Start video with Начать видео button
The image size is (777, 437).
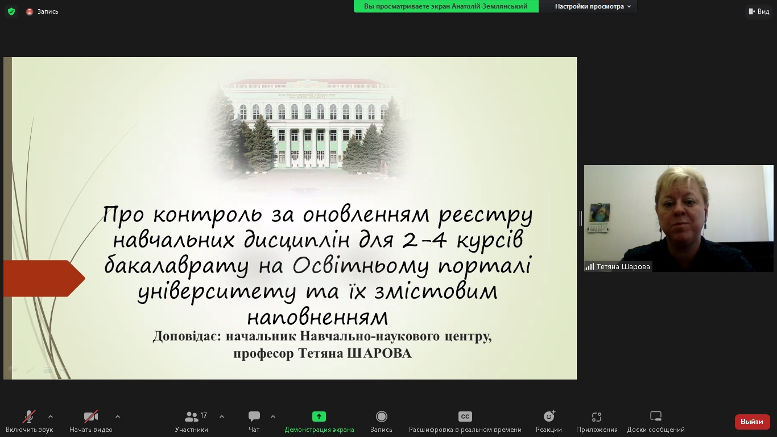pyautogui.click(x=91, y=422)
